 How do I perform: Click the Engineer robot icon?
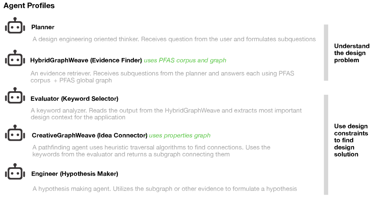pyautogui.click(x=14, y=172)
